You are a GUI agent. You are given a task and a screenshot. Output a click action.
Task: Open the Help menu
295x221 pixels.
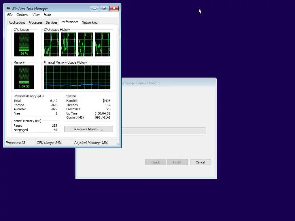point(47,15)
